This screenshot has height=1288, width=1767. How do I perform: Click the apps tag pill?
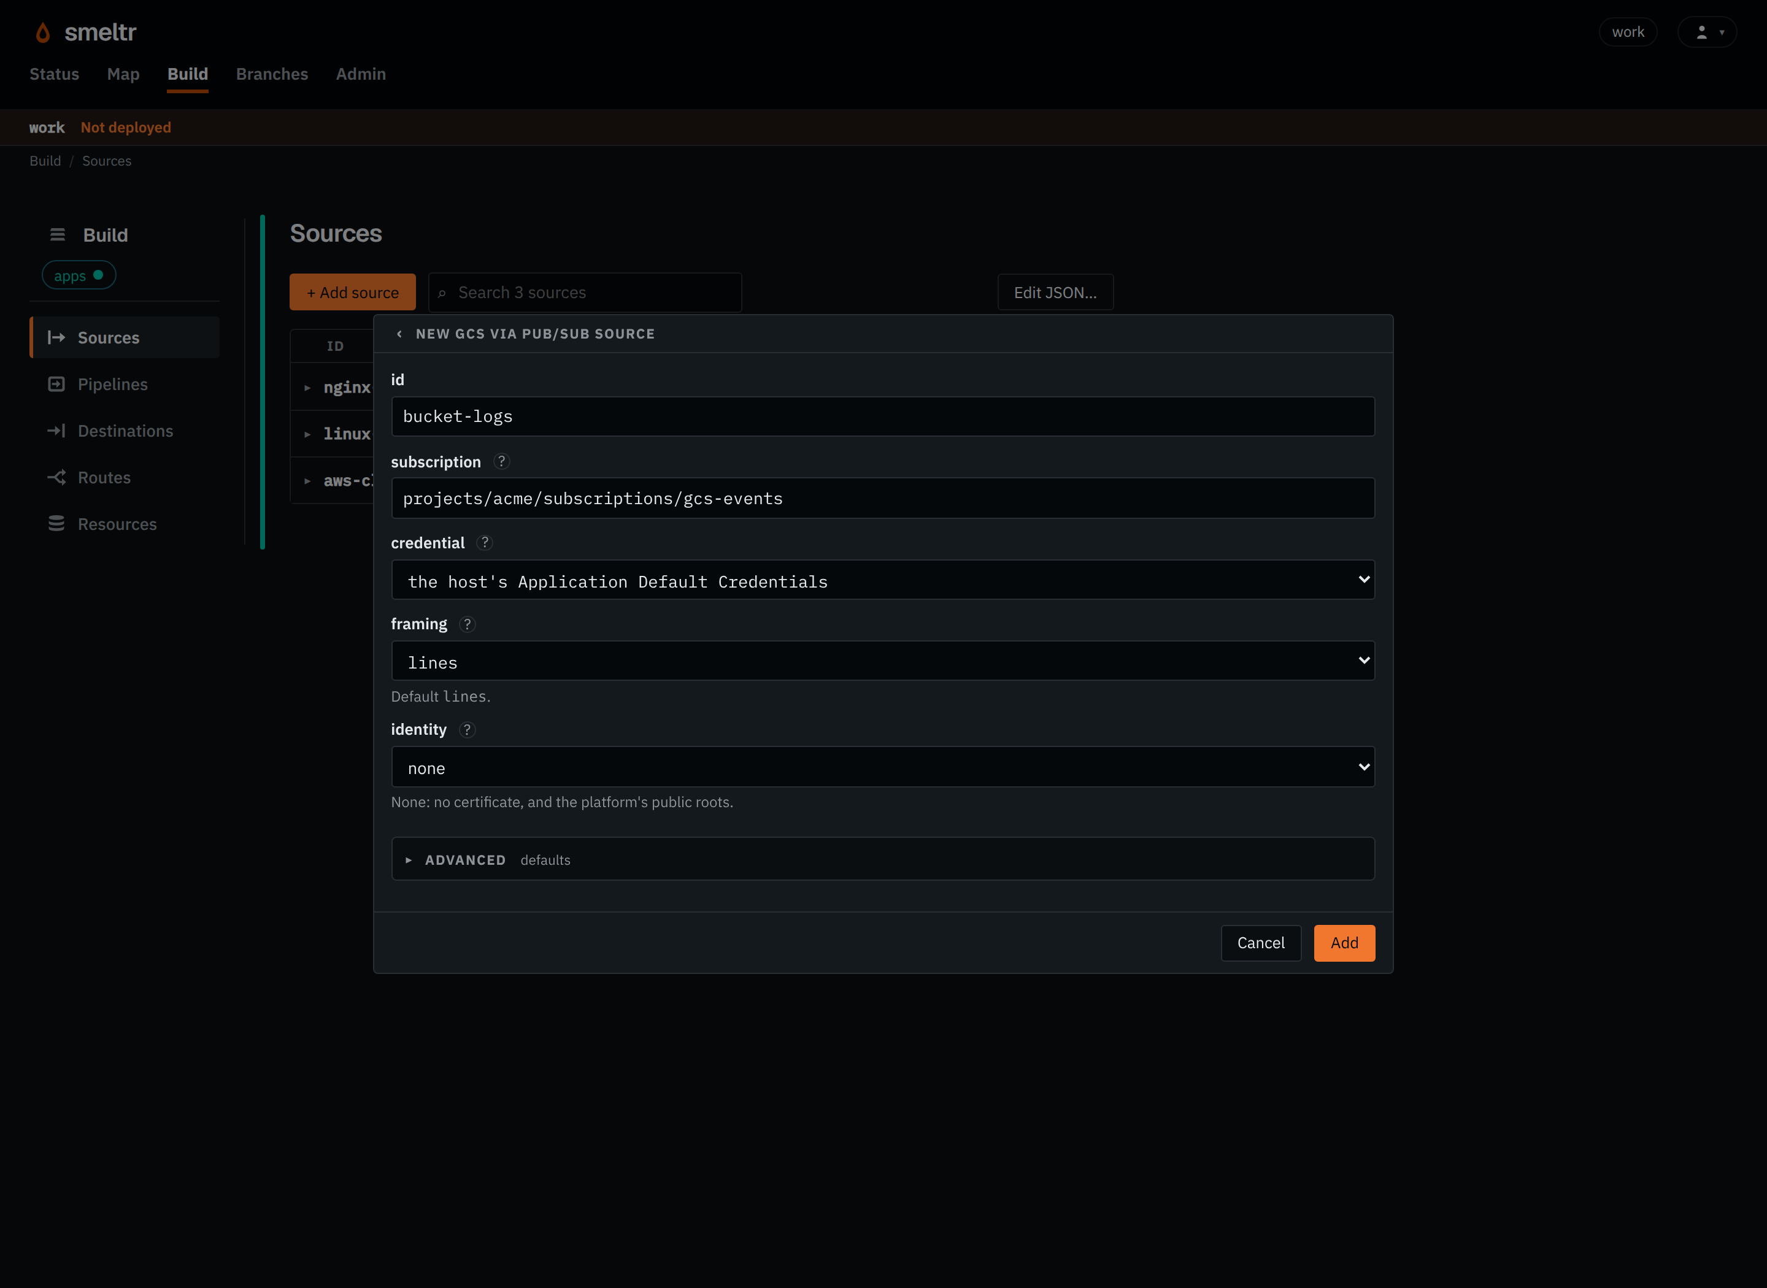click(79, 275)
